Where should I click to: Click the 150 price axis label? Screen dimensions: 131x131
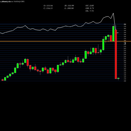click(x=125, y=71)
